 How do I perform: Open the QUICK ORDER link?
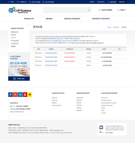[x=105, y=10]
